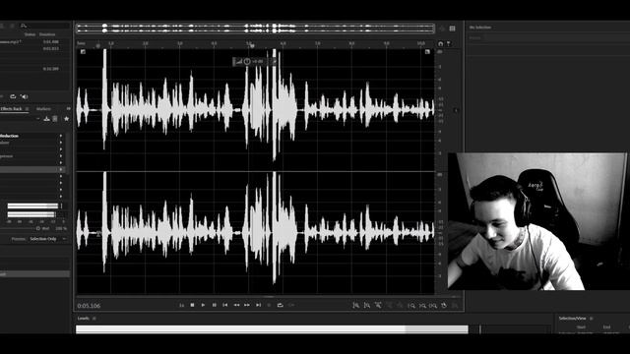This screenshot has width=630, height=354.
Task: Save the effects rack preset
Action: (x=46, y=119)
